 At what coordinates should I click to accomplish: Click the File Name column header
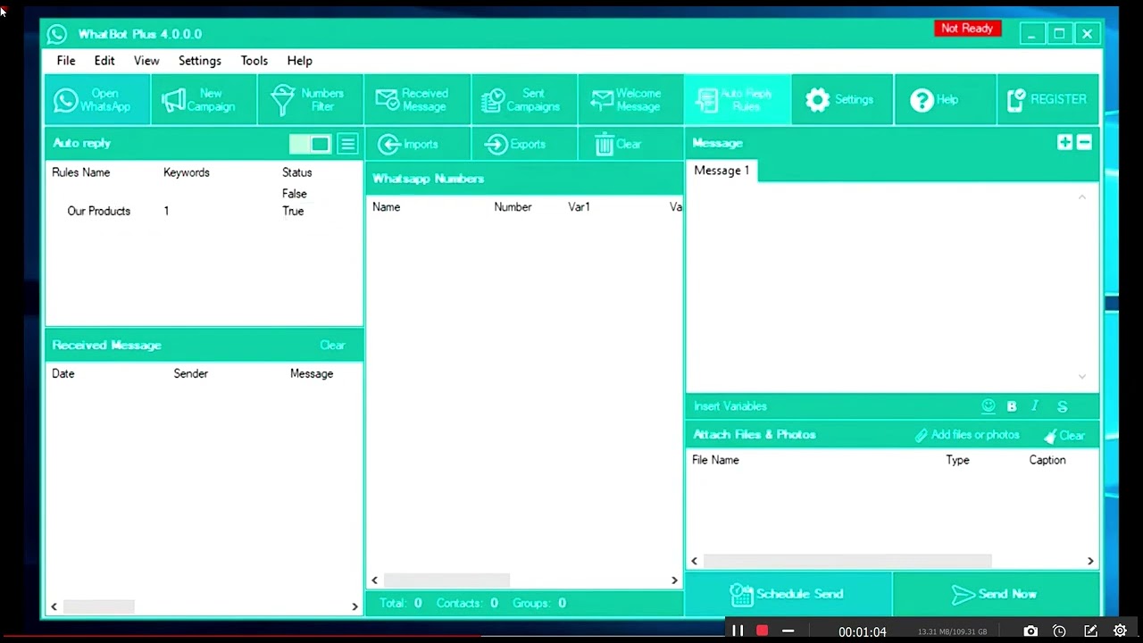pos(715,460)
